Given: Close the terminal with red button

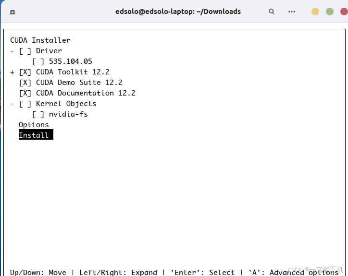Looking at the screenshot, I should (x=344, y=12).
